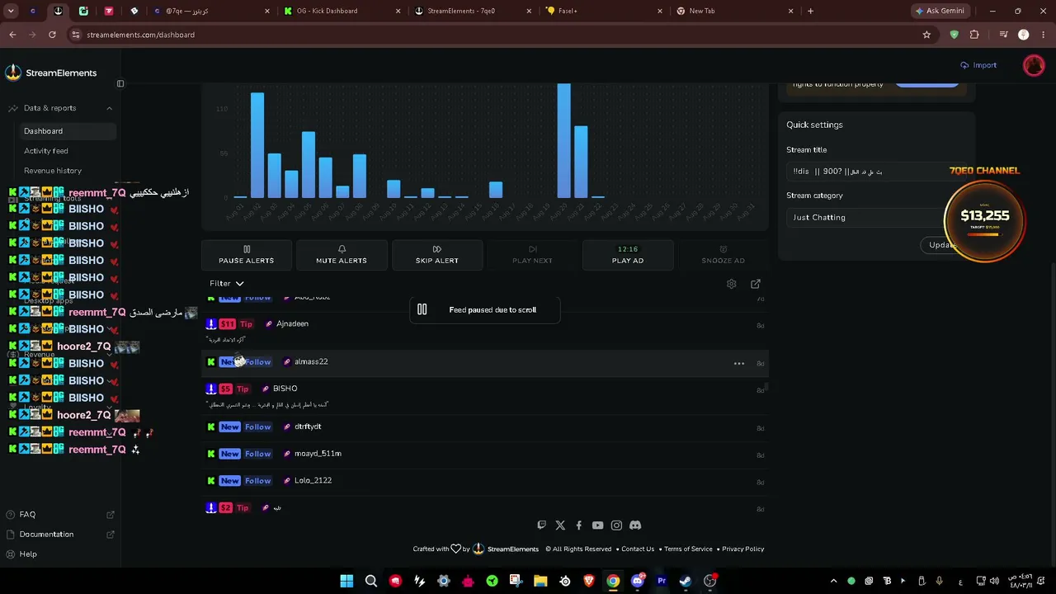Open the Instagram footer icon

pyautogui.click(x=616, y=526)
